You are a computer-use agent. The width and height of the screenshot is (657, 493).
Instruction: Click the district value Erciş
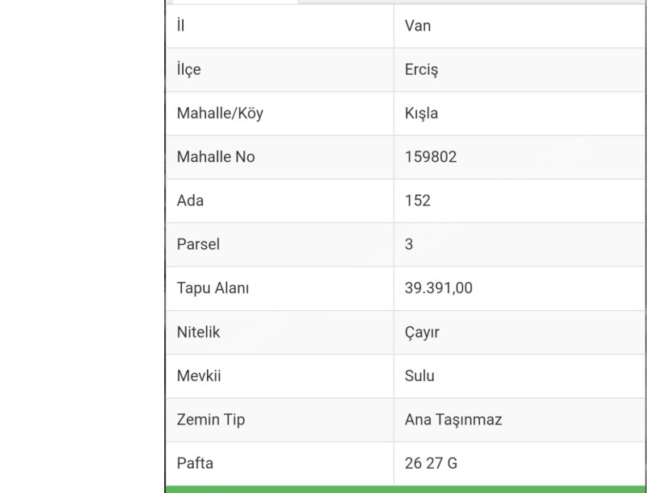tap(421, 69)
